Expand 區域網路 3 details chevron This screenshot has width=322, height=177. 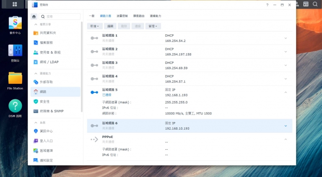coord(286,65)
